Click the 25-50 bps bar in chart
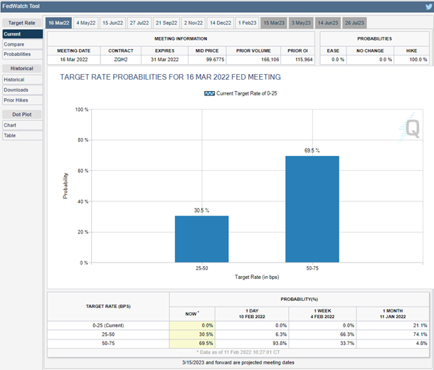Screen dimensions: 434x370 pyautogui.click(x=202, y=239)
